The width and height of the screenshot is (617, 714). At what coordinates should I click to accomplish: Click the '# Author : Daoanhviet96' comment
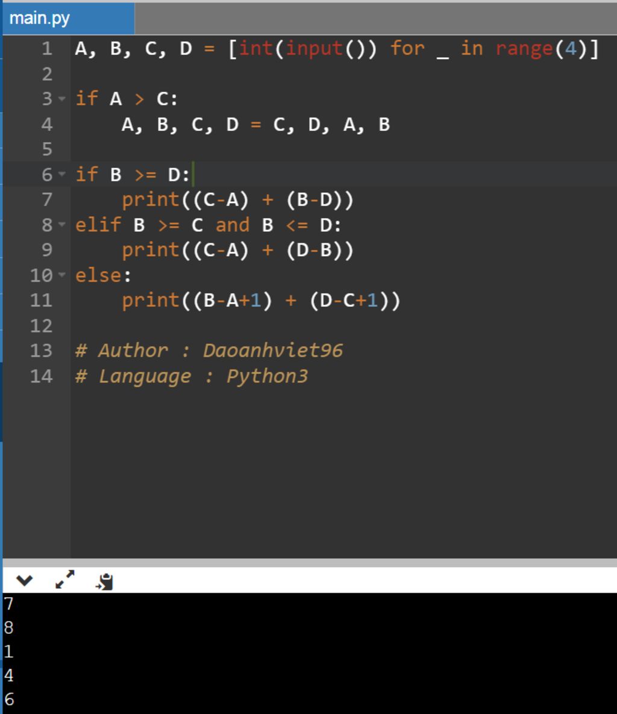tap(209, 351)
